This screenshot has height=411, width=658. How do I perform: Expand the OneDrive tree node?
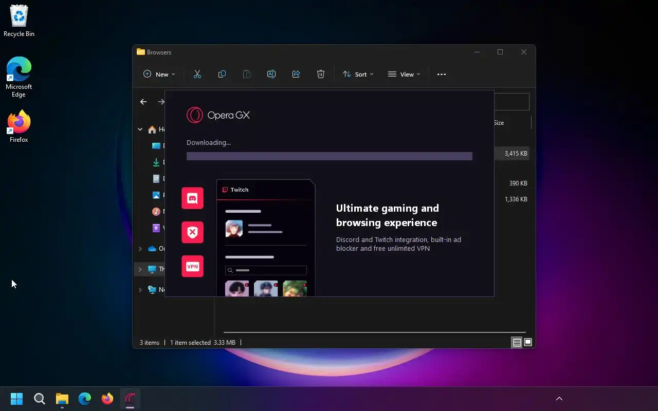click(140, 249)
